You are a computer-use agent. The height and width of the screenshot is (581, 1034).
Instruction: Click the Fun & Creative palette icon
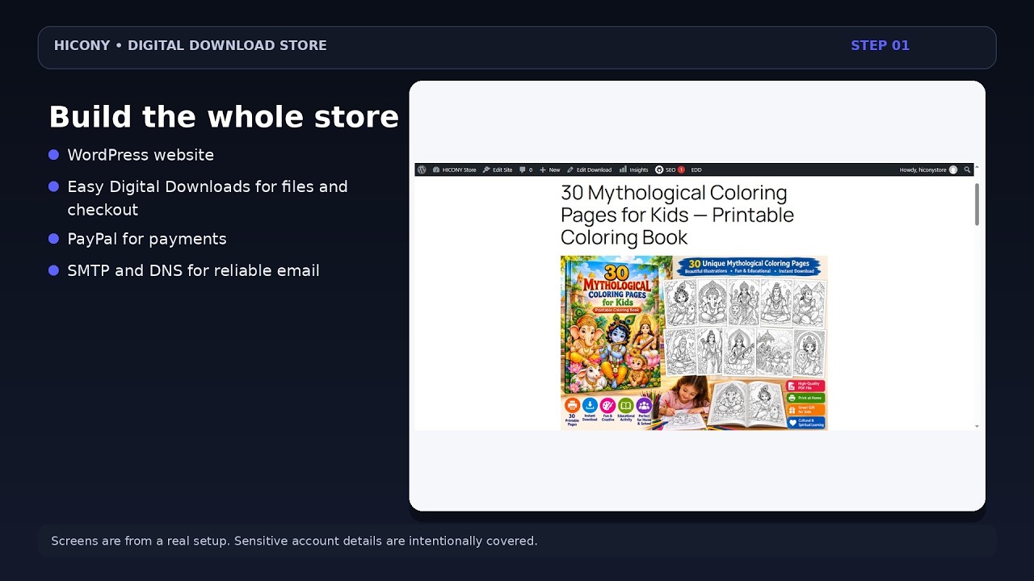(607, 405)
